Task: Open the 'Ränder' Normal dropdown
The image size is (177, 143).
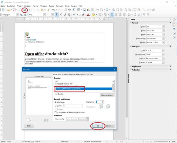Action: (164, 42)
